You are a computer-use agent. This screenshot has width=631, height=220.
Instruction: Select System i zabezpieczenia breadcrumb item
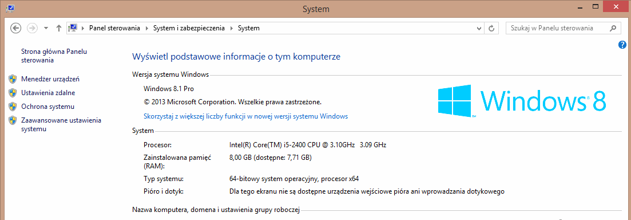tap(189, 28)
